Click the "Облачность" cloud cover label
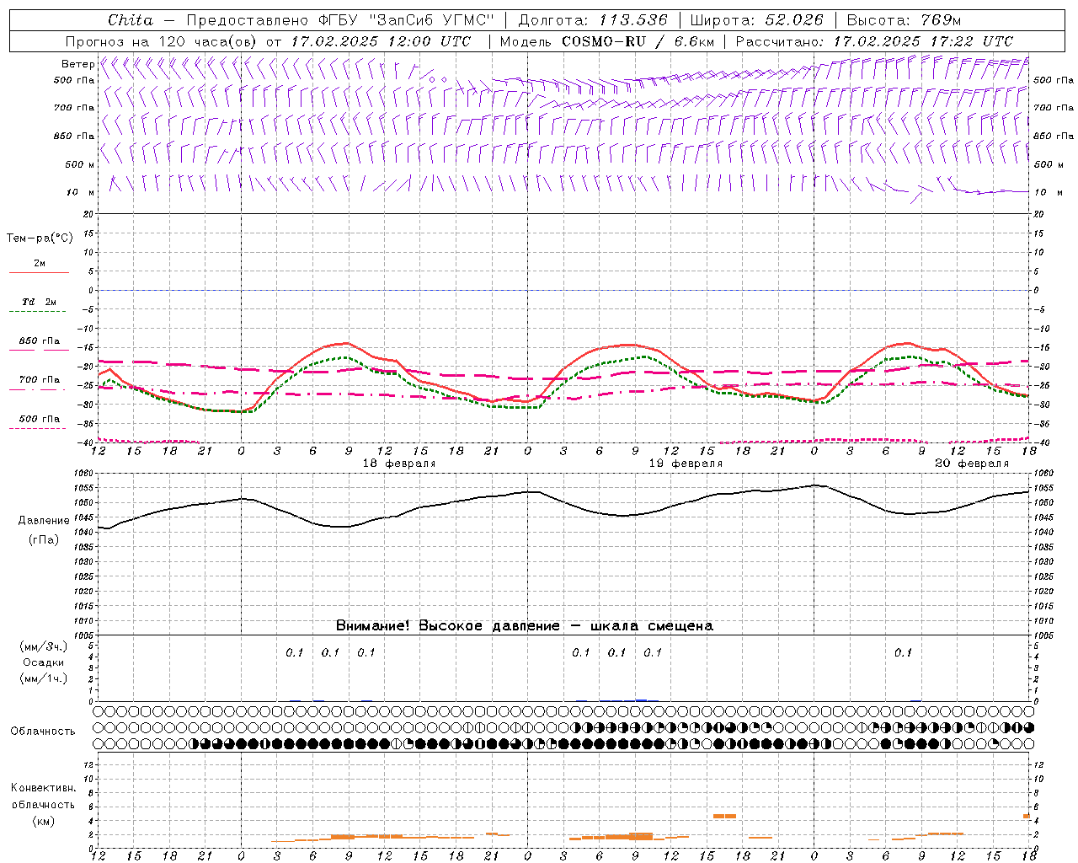Viewport: 1078px width, 863px height. click(43, 732)
